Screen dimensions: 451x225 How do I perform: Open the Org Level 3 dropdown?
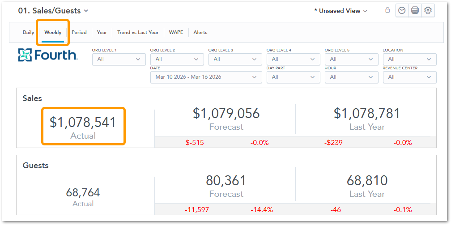[x=235, y=59]
